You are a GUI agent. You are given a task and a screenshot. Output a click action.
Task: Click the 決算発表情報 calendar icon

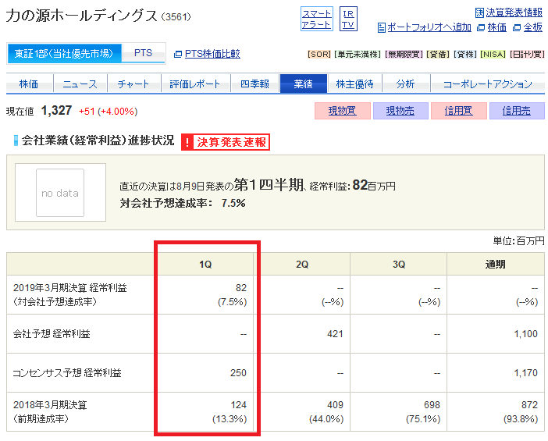[x=479, y=12]
